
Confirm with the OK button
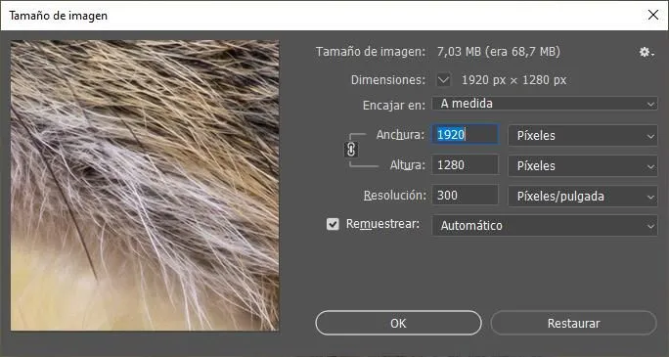point(398,323)
